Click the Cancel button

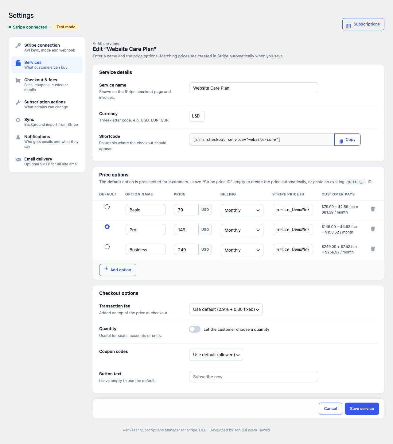point(331,409)
